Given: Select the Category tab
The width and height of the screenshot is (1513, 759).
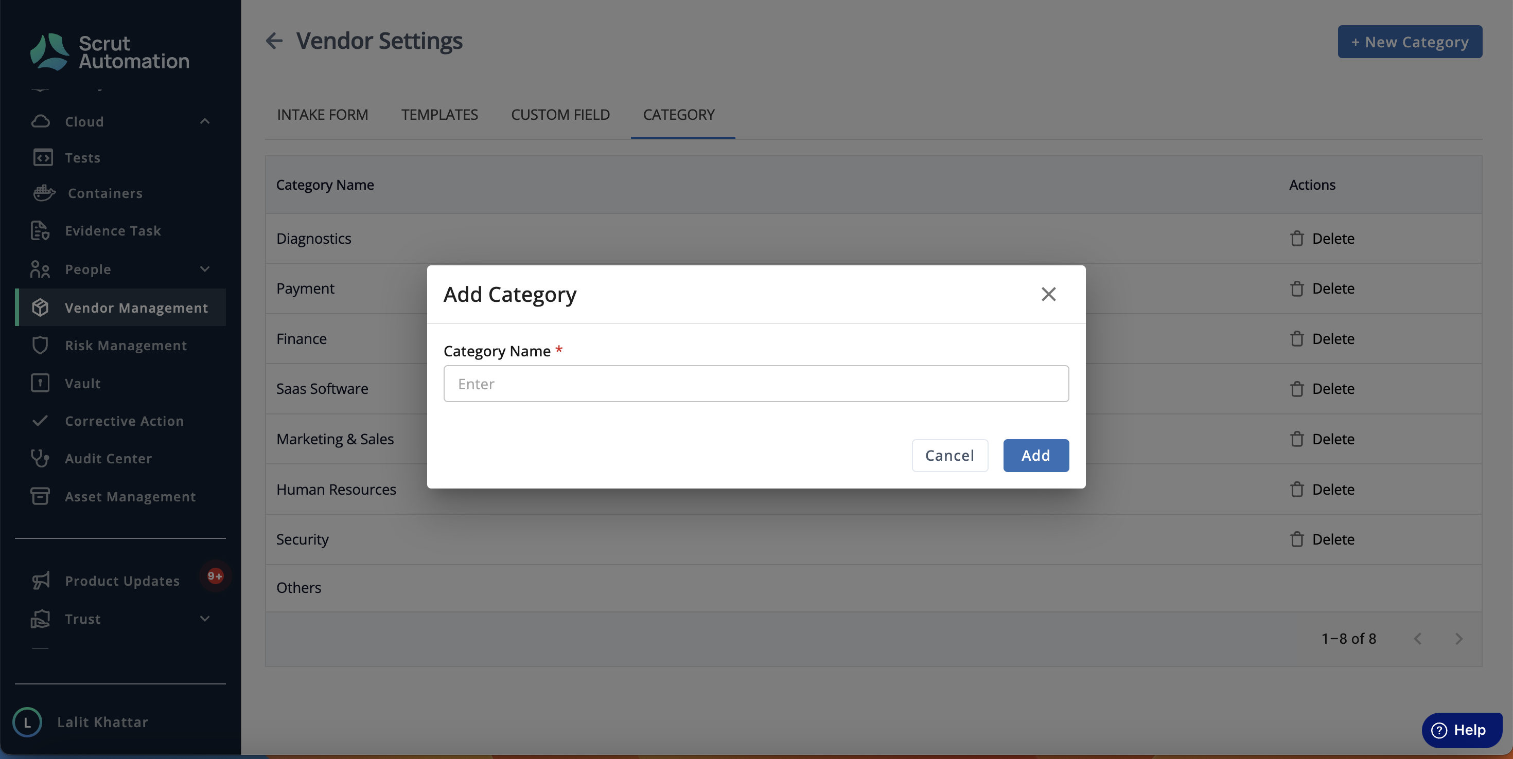Looking at the screenshot, I should 679,115.
